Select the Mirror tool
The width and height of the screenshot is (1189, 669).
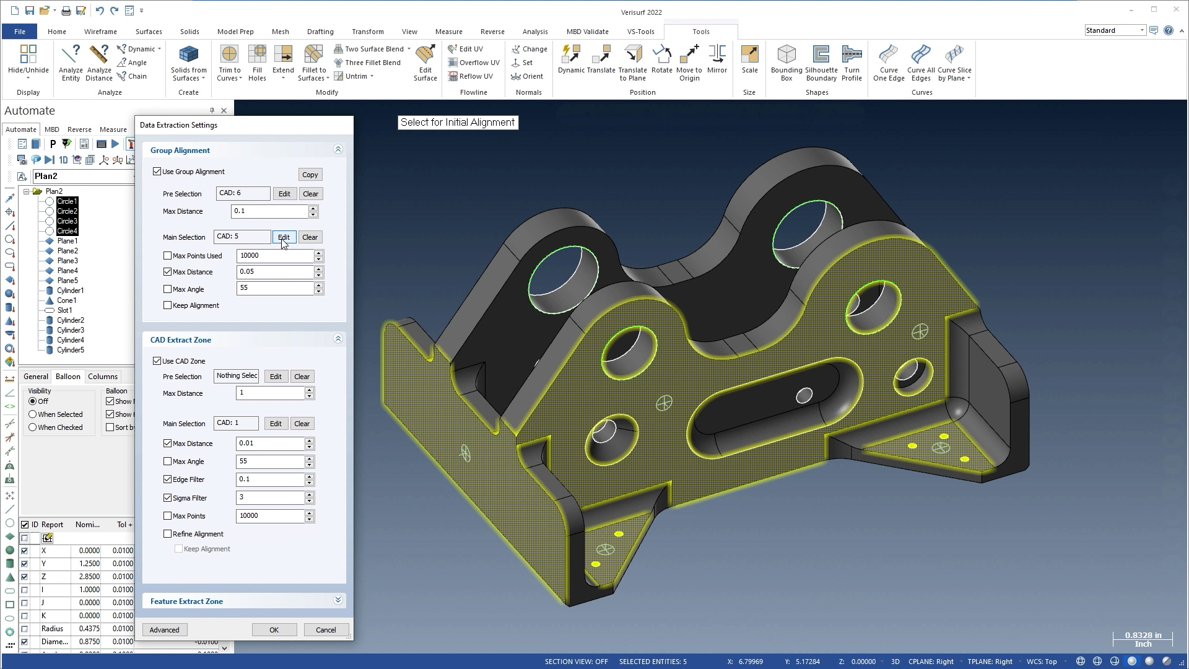point(717,59)
